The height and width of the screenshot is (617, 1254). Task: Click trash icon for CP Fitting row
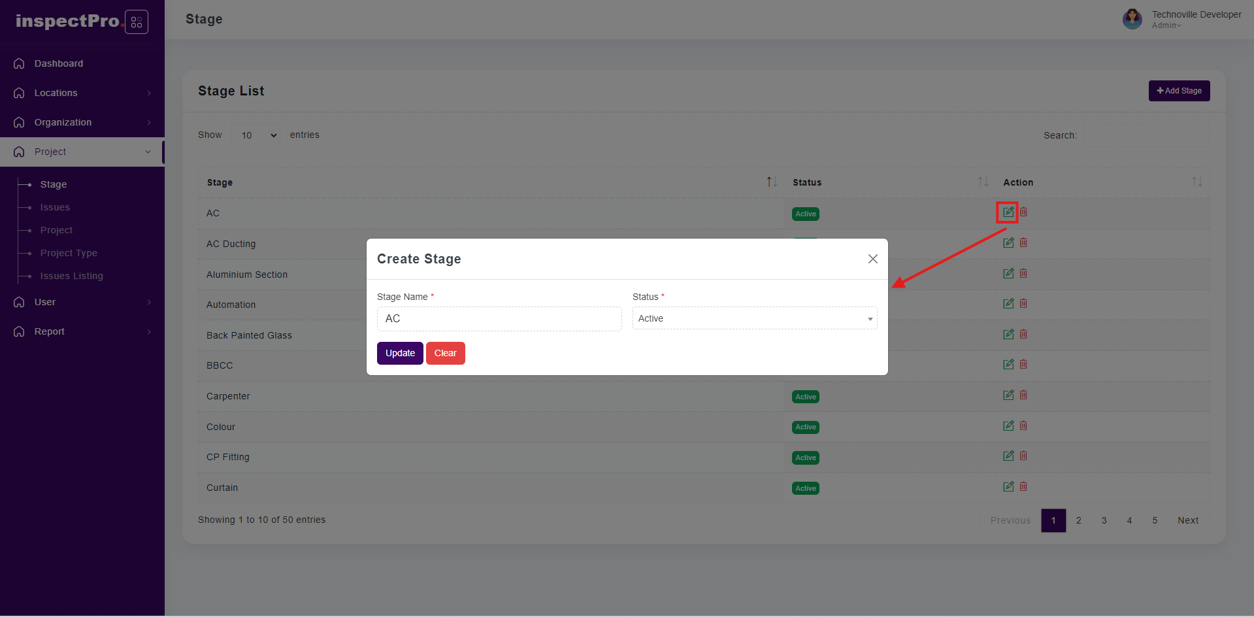1023,456
